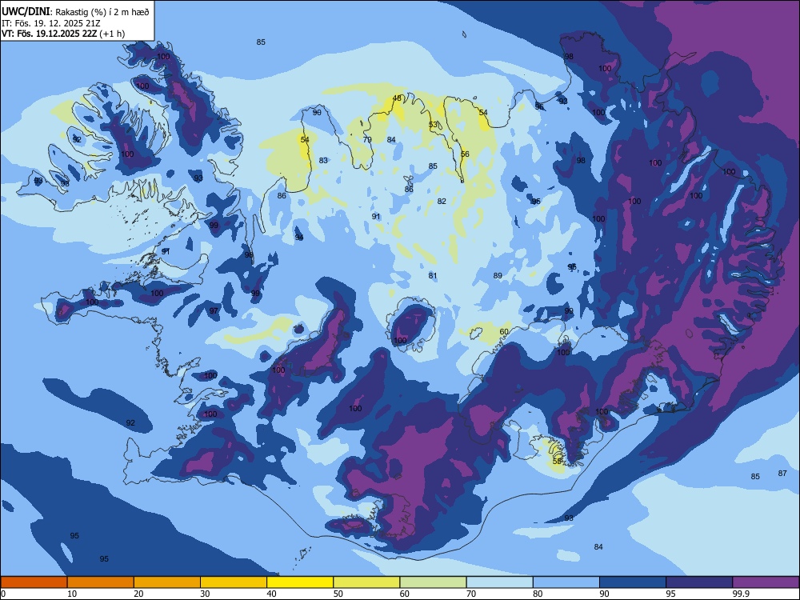Screen dimensions: 800x600
Task: Click the '89' humidity value on the map
Action: (498, 275)
